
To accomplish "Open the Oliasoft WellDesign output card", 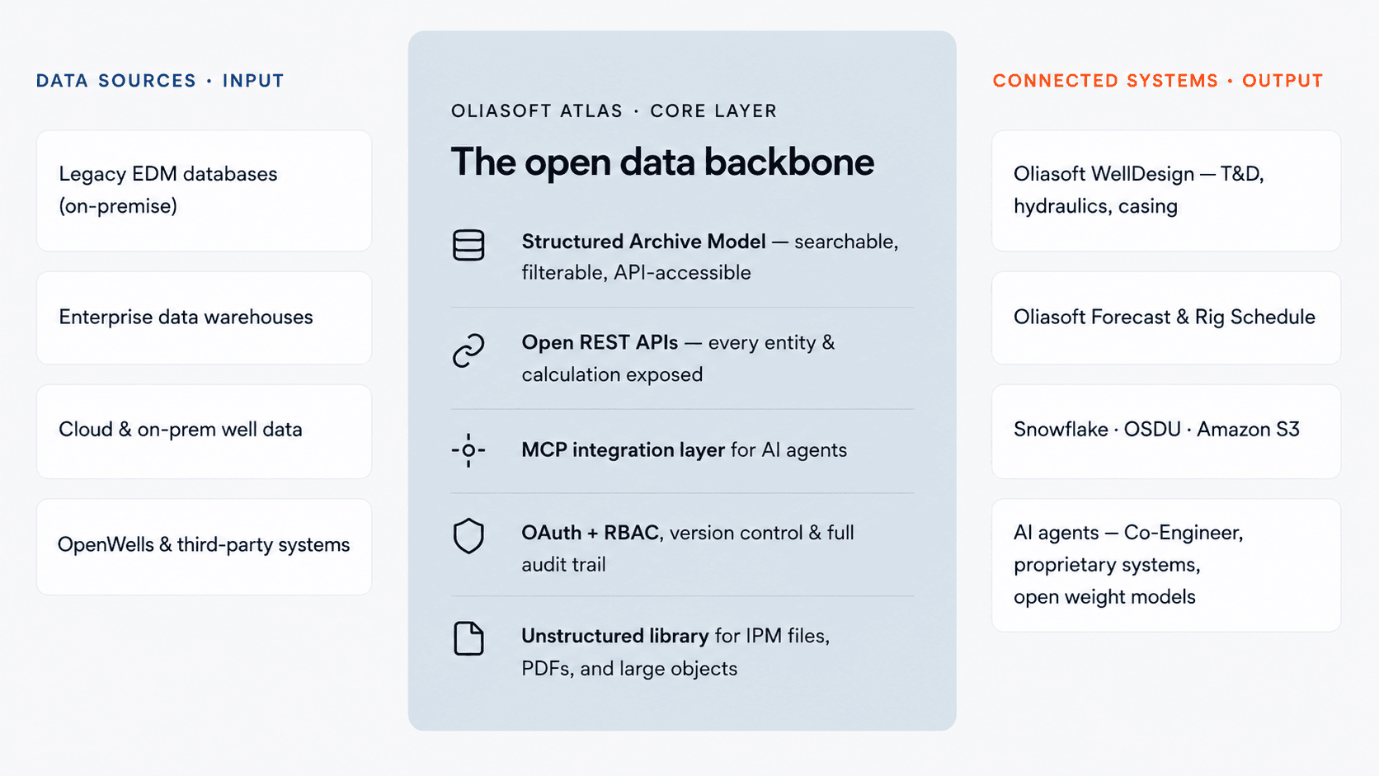I will (x=1165, y=190).
